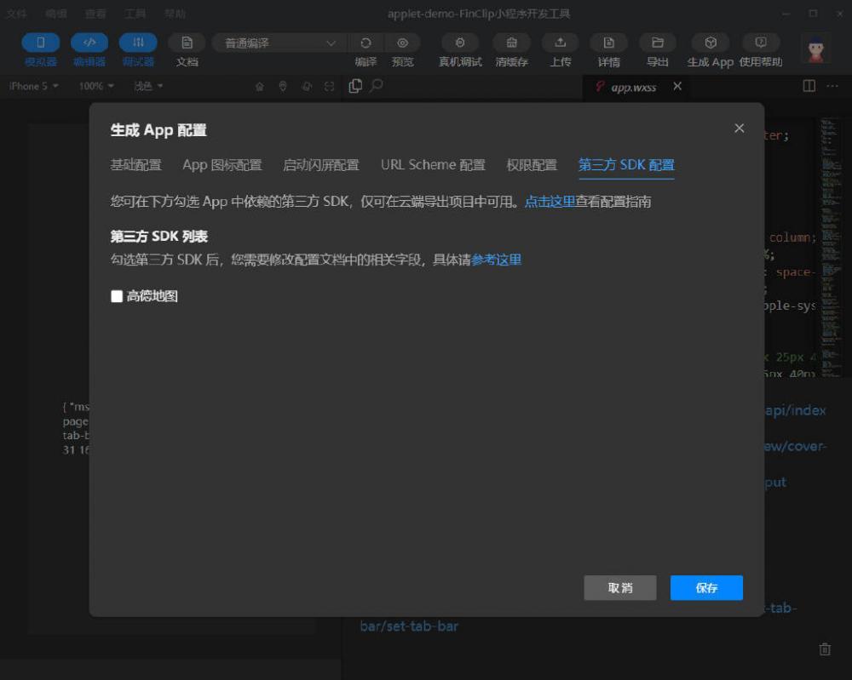Image resolution: width=852 pixels, height=680 pixels.
Task: Toggle the editor panel icon
Action: click(89, 43)
